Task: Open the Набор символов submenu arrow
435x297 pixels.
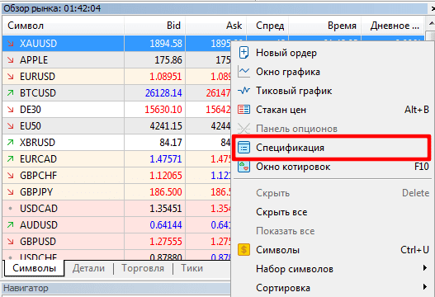Action: (x=424, y=268)
